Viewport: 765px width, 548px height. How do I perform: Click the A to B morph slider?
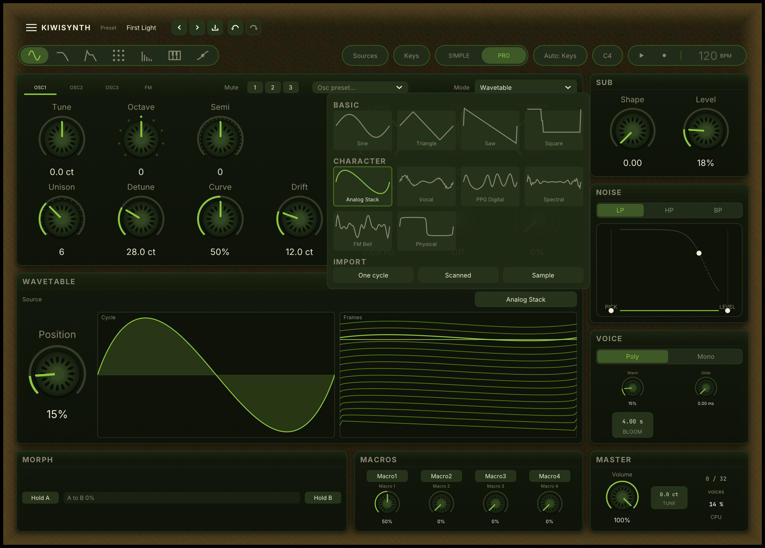[x=181, y=498]
